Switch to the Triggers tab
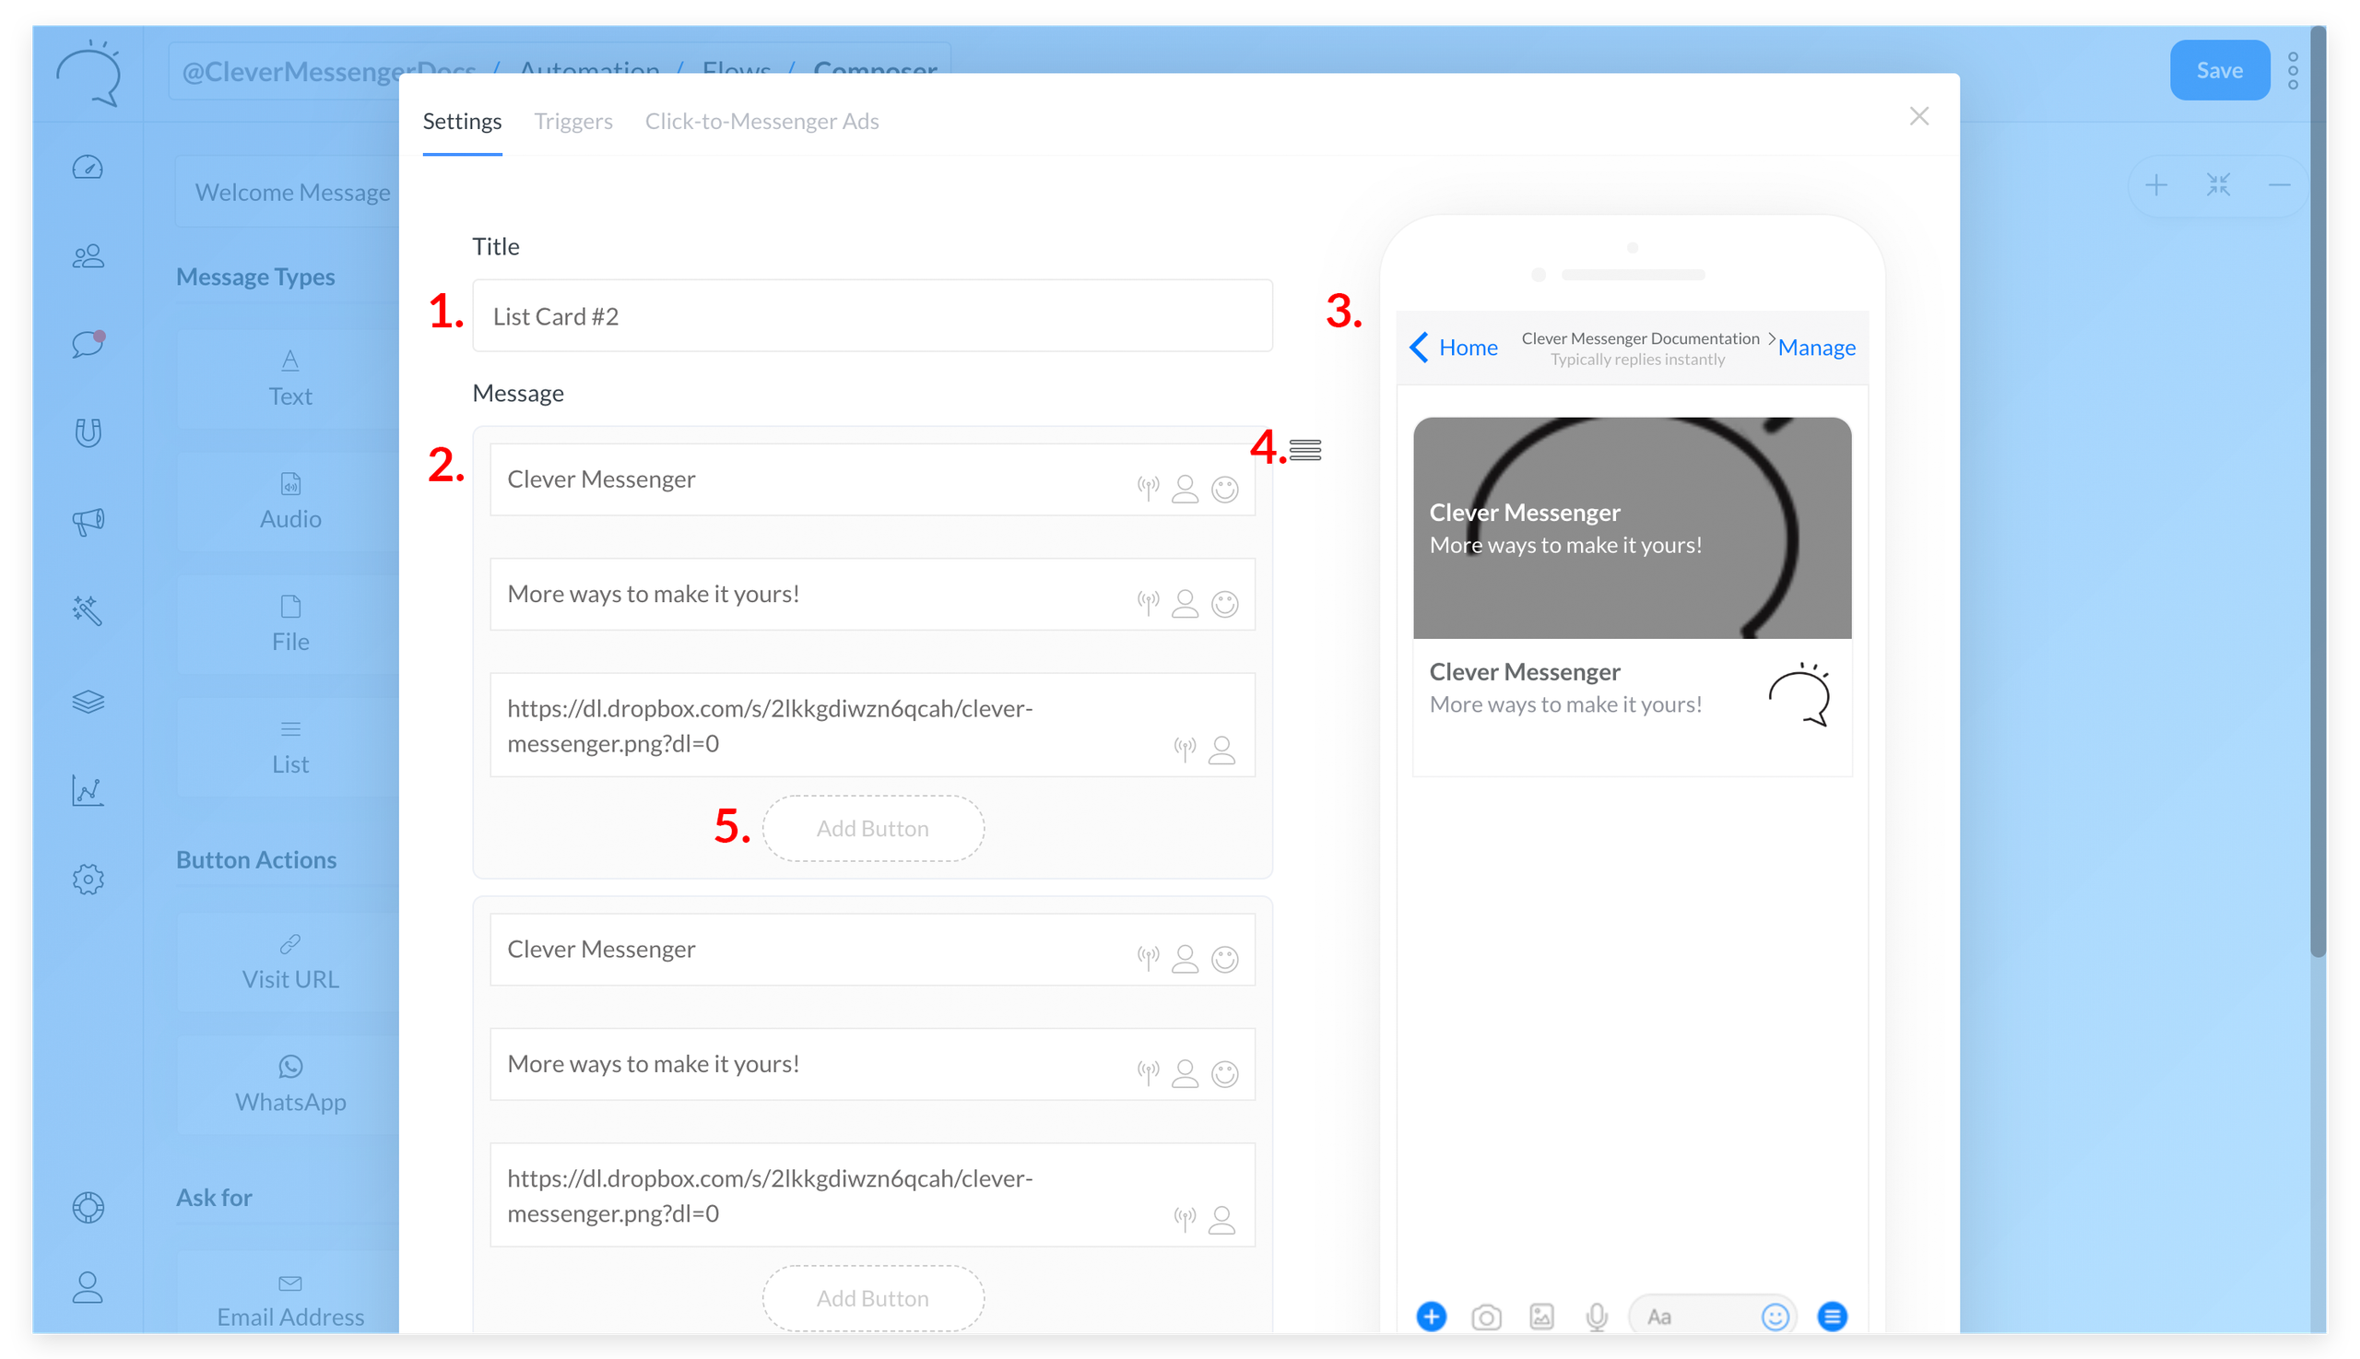The image size is (2360, 1359). pyautogui.click(x=573, y=122)
